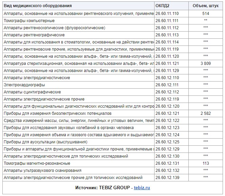This screenshot has width=225, height=196.
Task: Select the code cell 26.60.12.131
Action: [171, 163]
